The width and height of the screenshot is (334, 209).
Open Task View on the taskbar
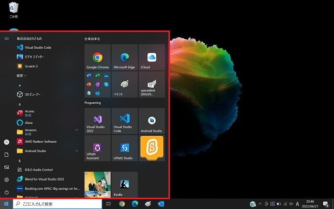pyautogui.click(x=109, y=204)
